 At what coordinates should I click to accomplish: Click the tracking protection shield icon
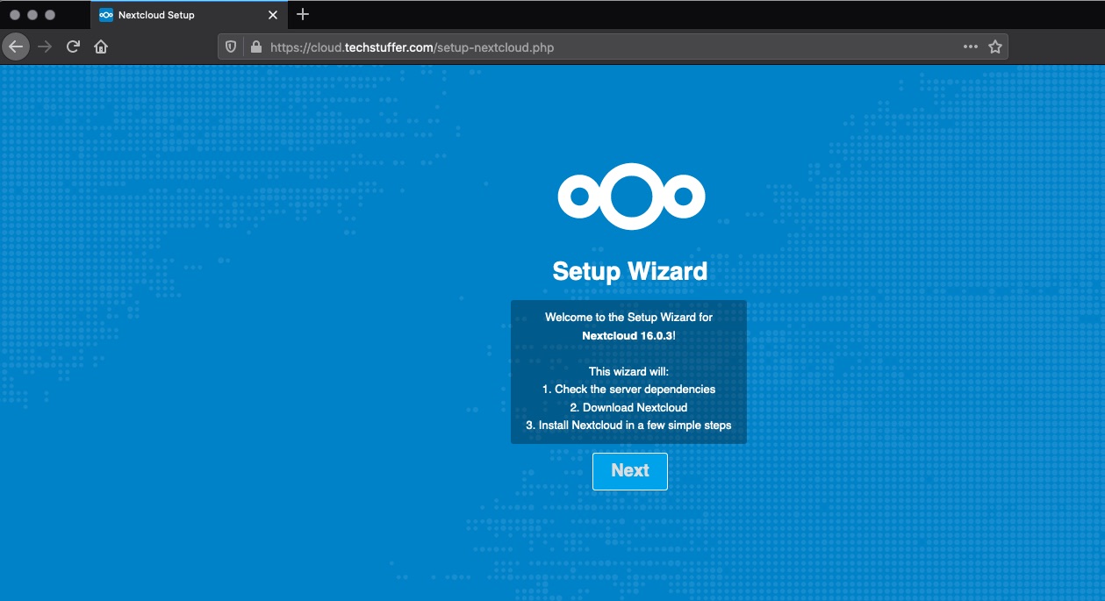(231, 47)
